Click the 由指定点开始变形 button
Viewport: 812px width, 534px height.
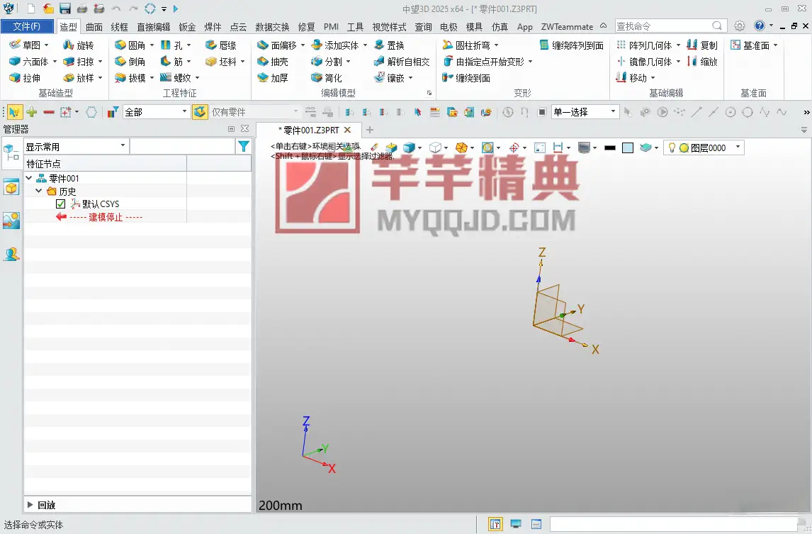pyautogui.click(x=484, y=62)
